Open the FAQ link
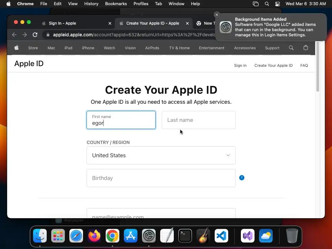Screen dimensions: 332x249 pyautogui.click(x=304, y=65)
